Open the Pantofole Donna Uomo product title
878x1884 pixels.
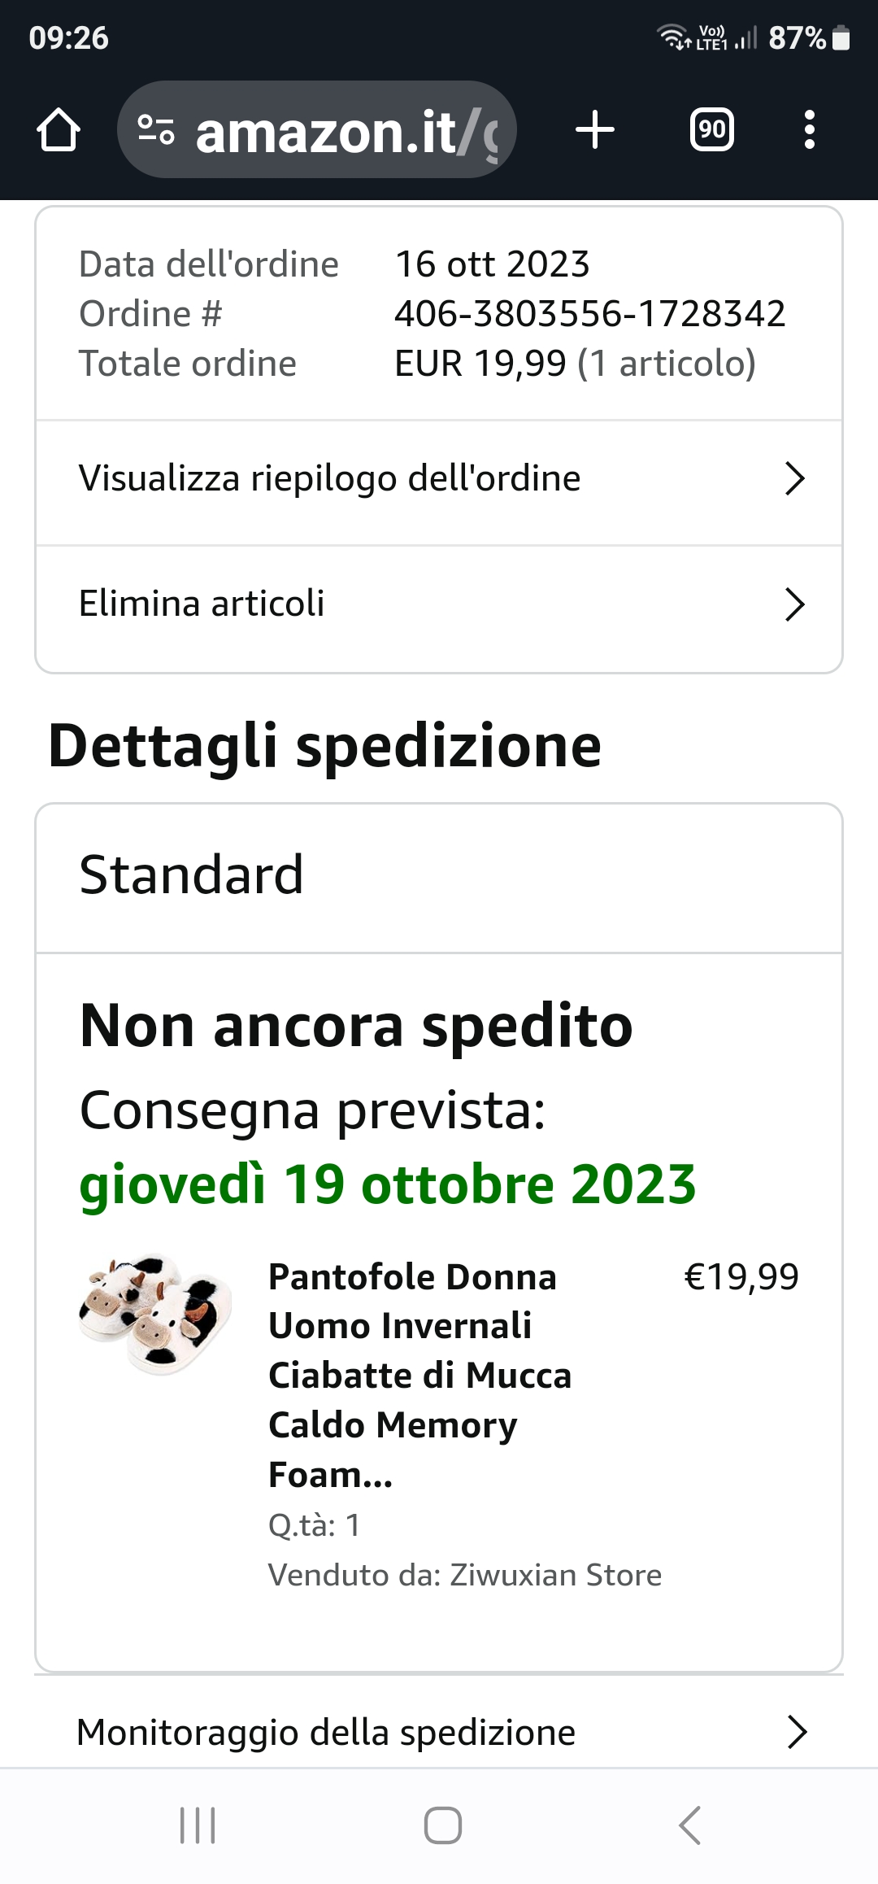(420, 1376)
